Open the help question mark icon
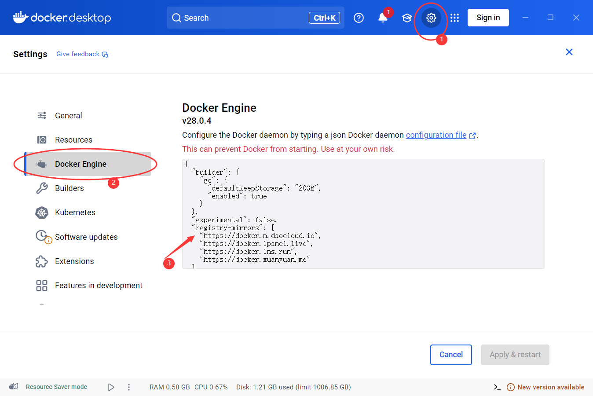Screen dimensions: 593x396 tap(359, 18)
